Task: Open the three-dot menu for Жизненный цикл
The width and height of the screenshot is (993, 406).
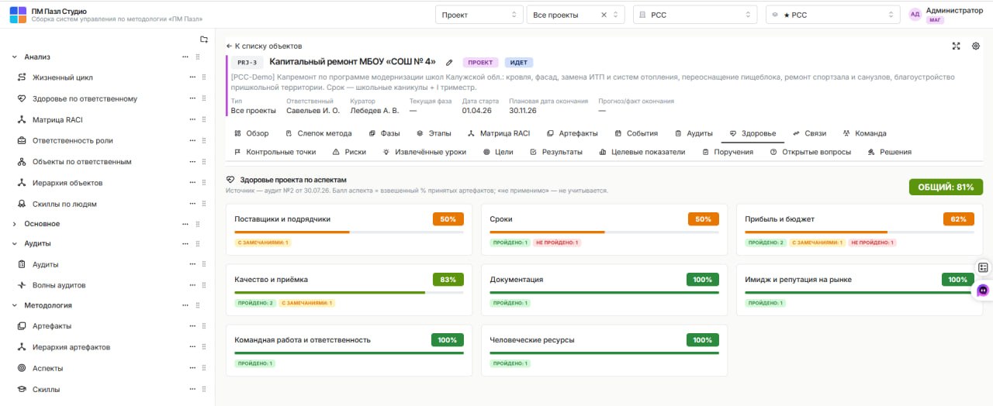Action: click(192, 77)
